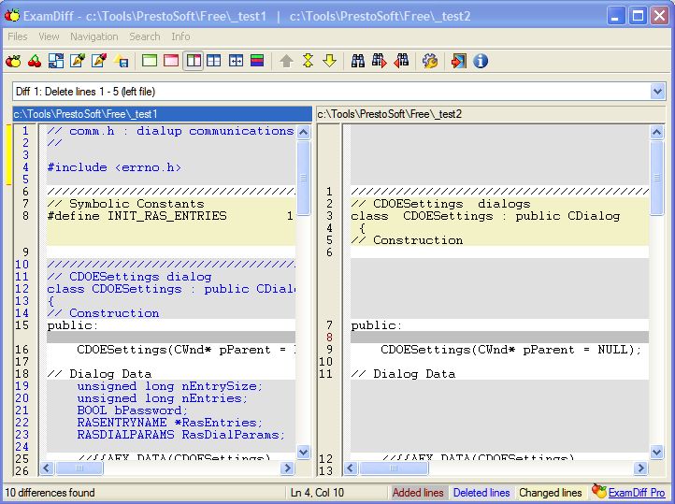Click the left pane horizontal scroll thumb
This screenshot has height=504, width=675.
79,468
